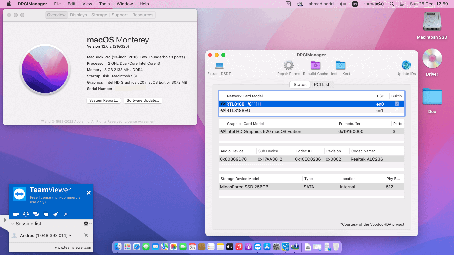Start video in TeamViewer panel
Image resolution: width=454 pixels, height=255 pixels.
click(x=16, y=214)
